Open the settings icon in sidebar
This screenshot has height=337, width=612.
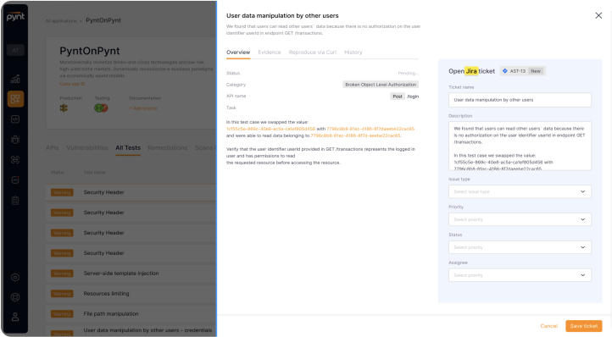pyautogui.click(x=15, y=278)
